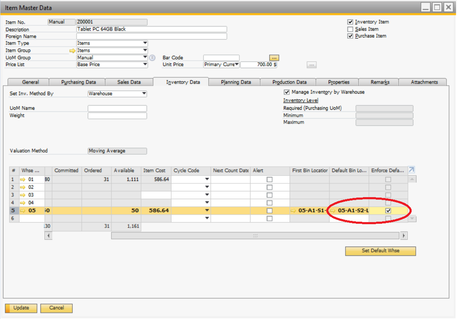Check Alert box for warehouse 05
Image resolution: width=457 pixels, height=319 pixels.
pyautogui.click(x=270, y=210)
